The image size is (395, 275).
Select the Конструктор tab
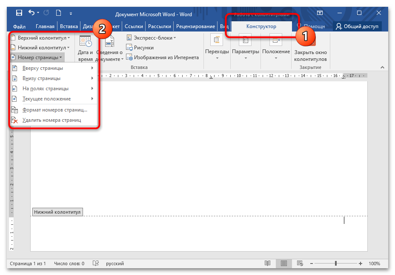coord(261,26)
